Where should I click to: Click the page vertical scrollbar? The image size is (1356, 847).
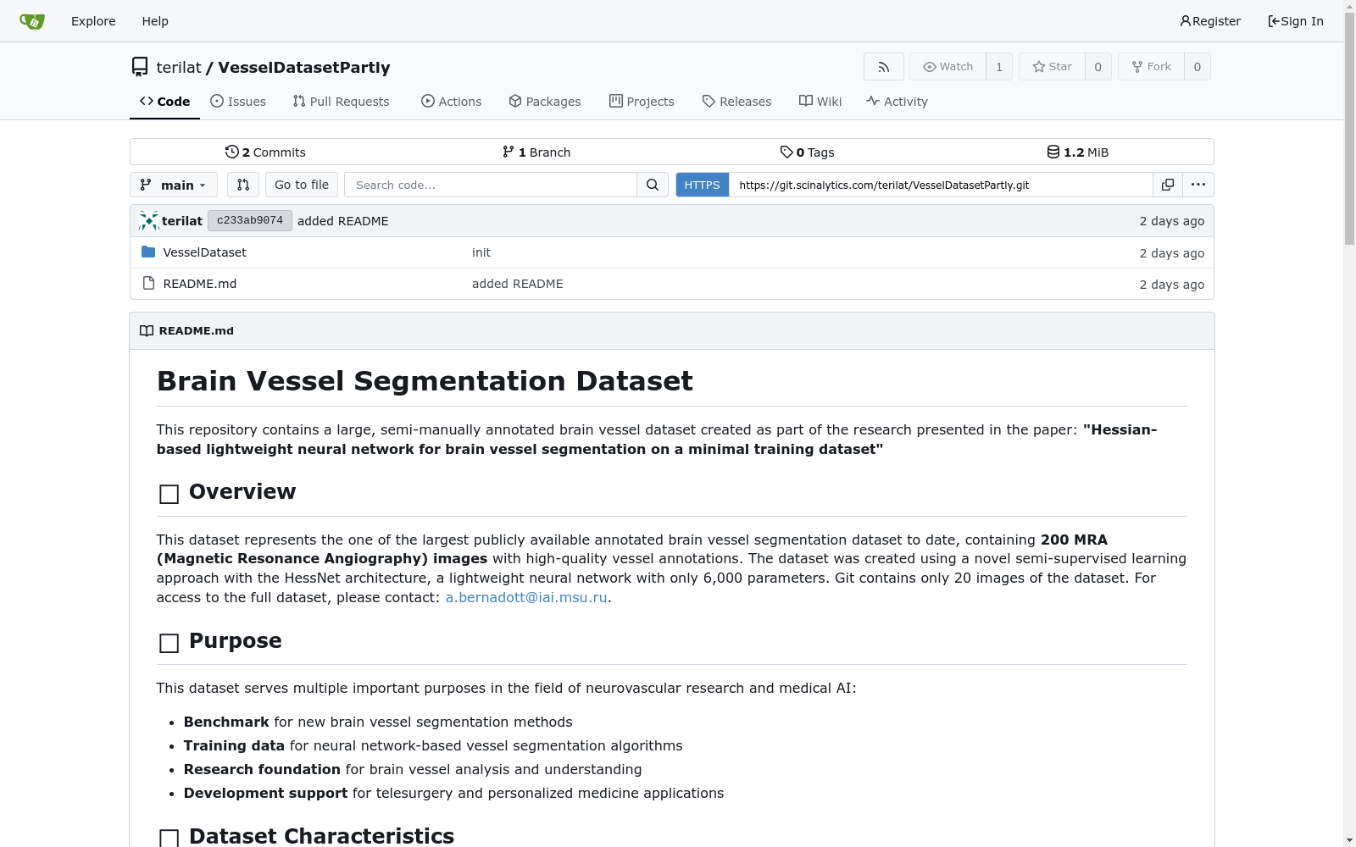pos(1349,423)
